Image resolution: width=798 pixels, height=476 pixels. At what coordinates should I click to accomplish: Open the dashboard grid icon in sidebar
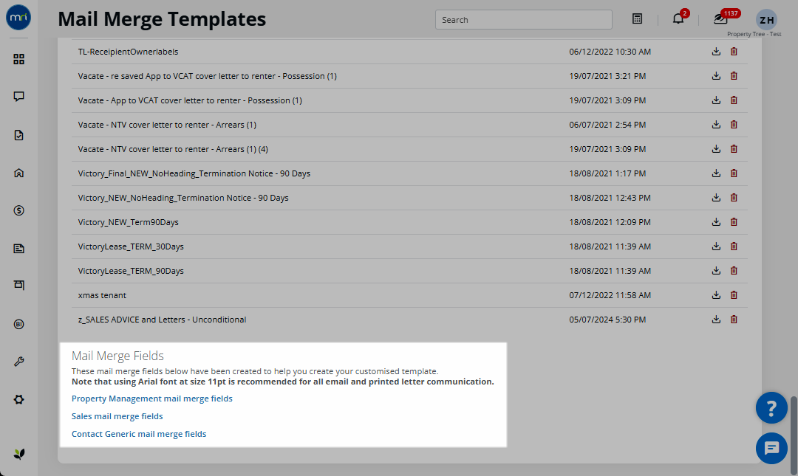click(x=18, y=59)
